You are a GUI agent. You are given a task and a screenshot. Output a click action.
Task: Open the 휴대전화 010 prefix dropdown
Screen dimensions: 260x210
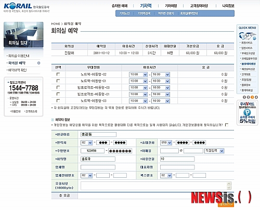[x=166, y=142]
